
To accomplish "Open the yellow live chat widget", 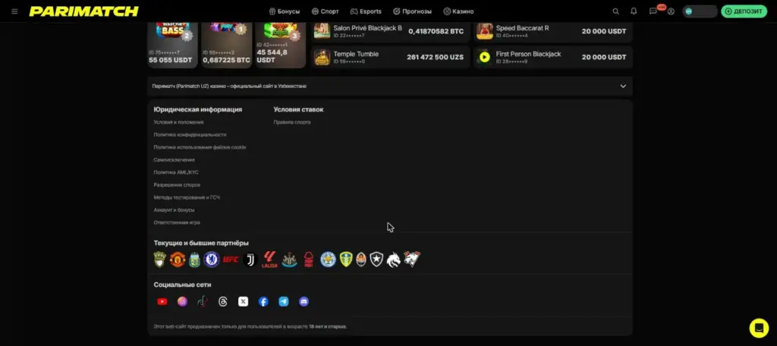I will click(x=759, y=328).
